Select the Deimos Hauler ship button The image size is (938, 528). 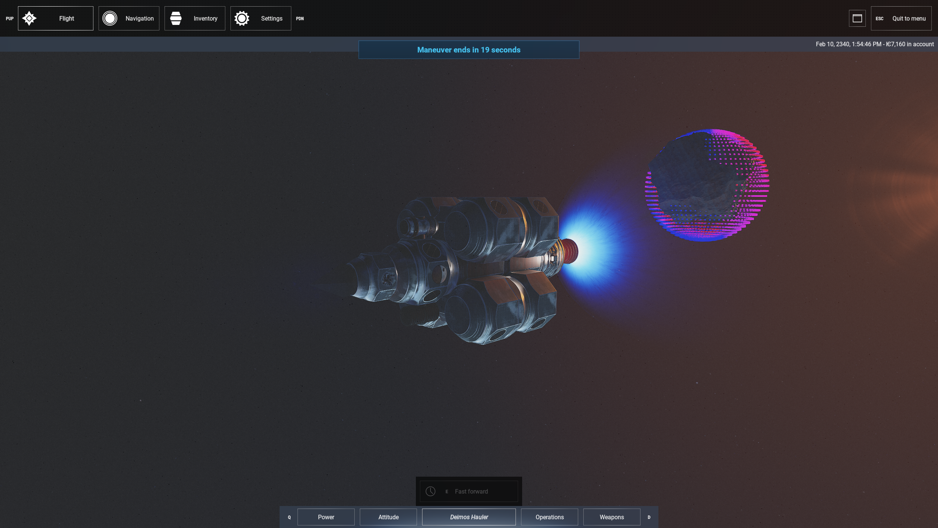click(x=469, y=517)
